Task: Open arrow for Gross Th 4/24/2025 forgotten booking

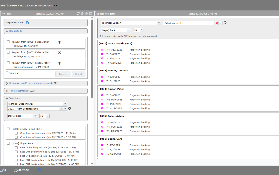Action: (x=102, y=63)
